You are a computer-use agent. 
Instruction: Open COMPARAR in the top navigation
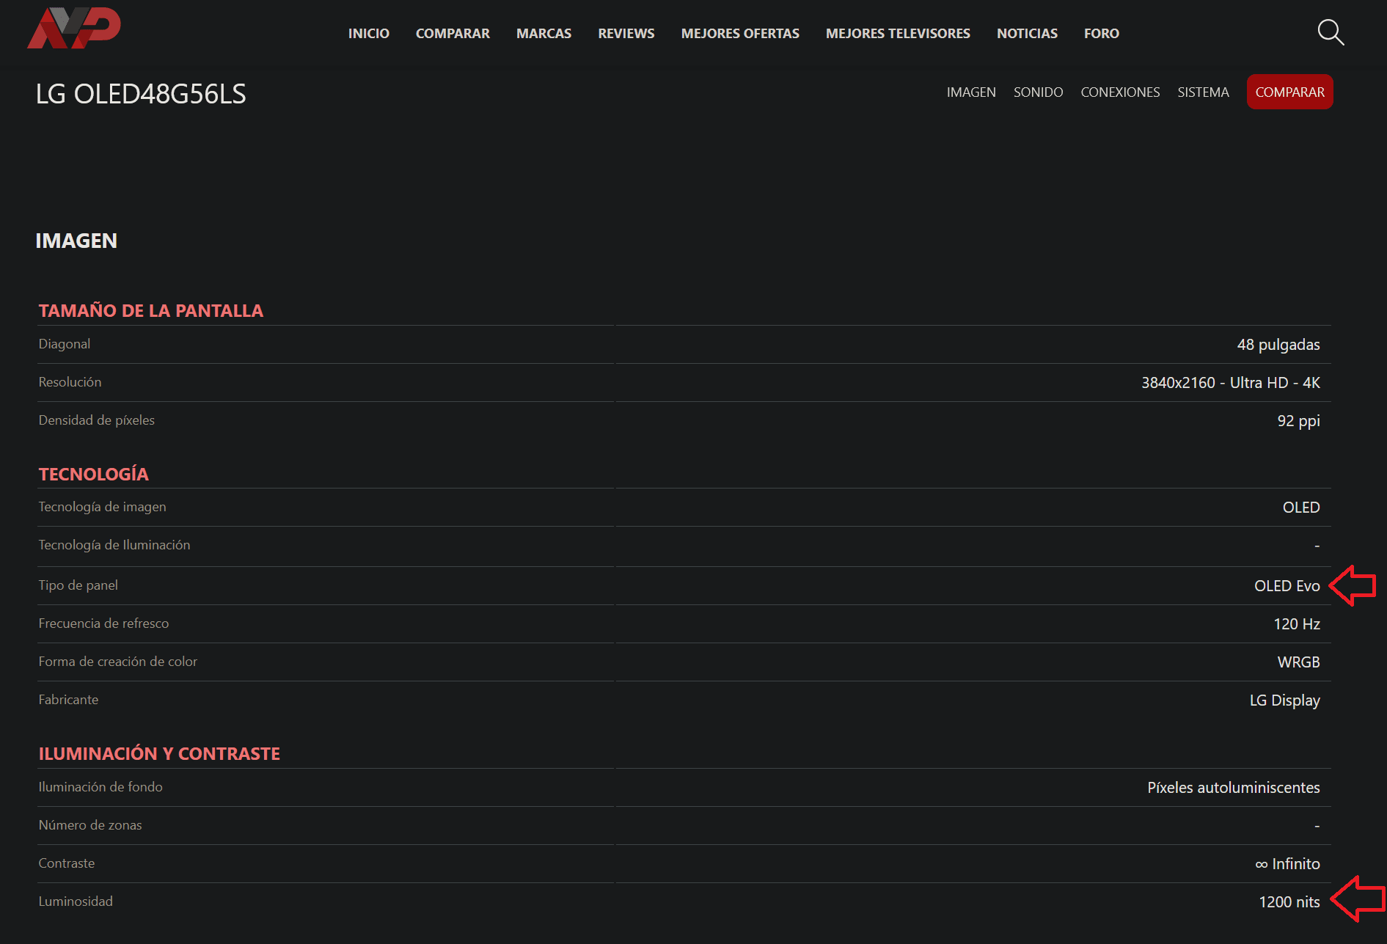(453, 34)
